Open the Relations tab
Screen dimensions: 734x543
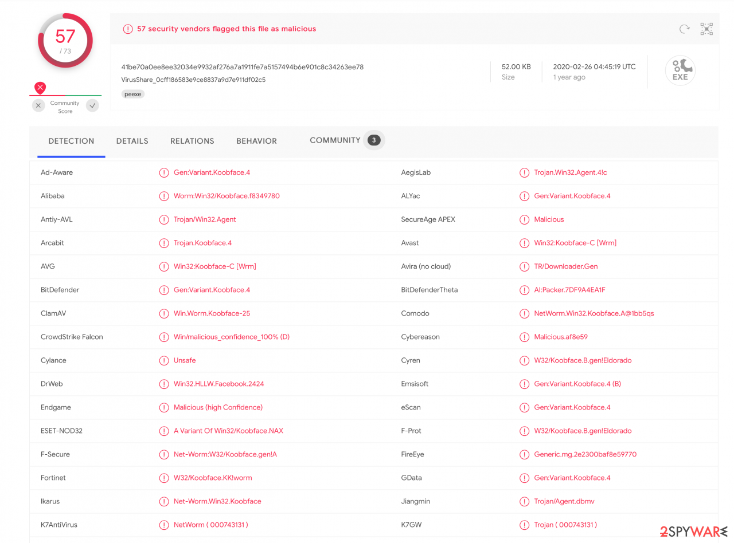192,141
